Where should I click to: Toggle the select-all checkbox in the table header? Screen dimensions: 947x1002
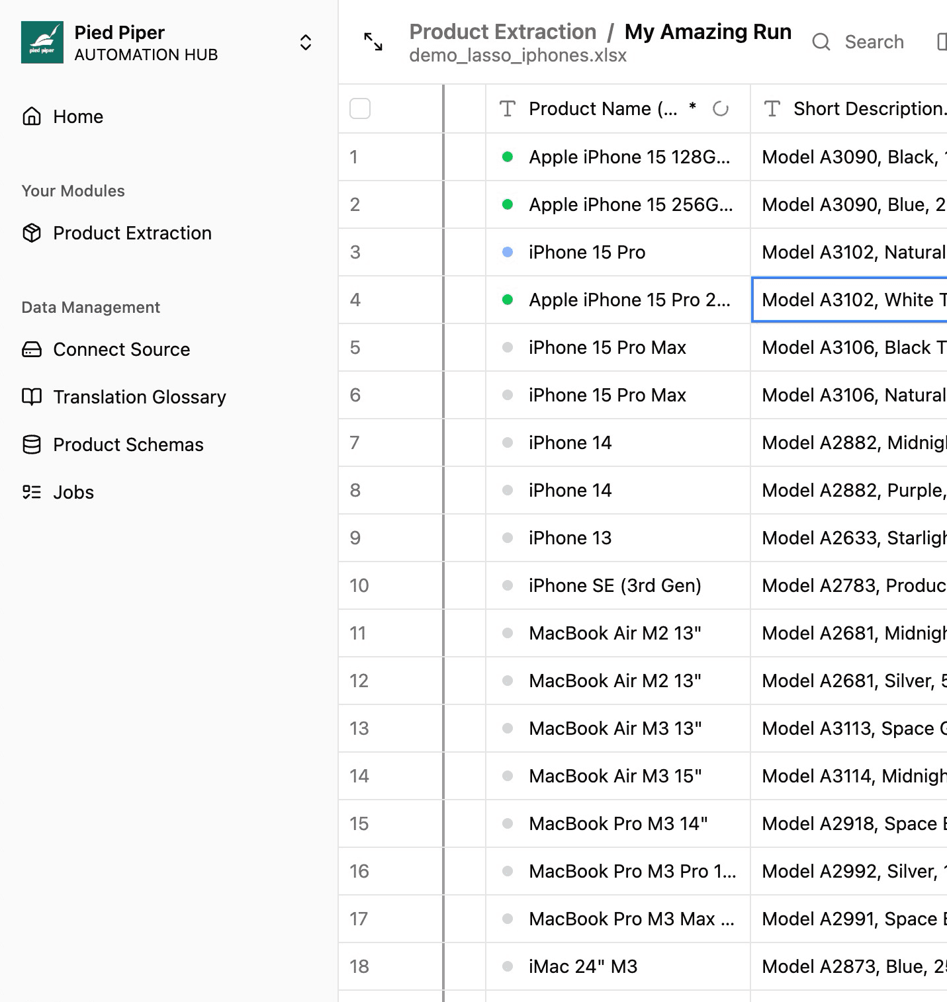[360, 108]
